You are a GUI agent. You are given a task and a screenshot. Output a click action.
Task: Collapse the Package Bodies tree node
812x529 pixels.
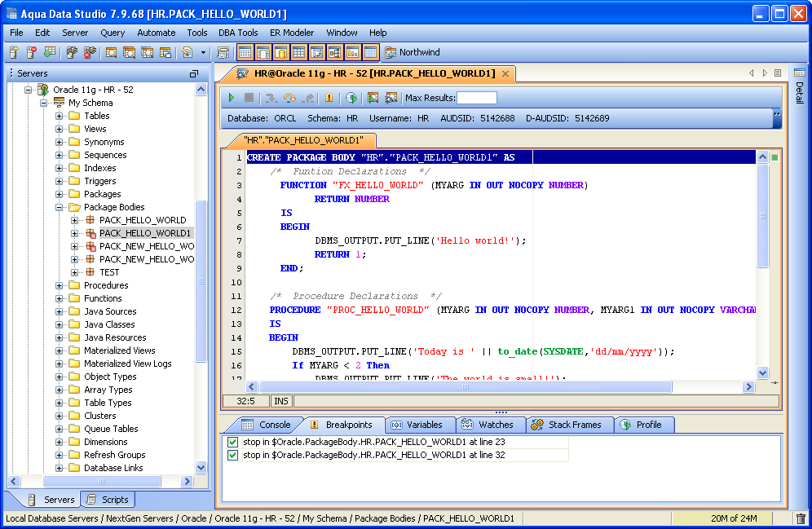point(60,207)
